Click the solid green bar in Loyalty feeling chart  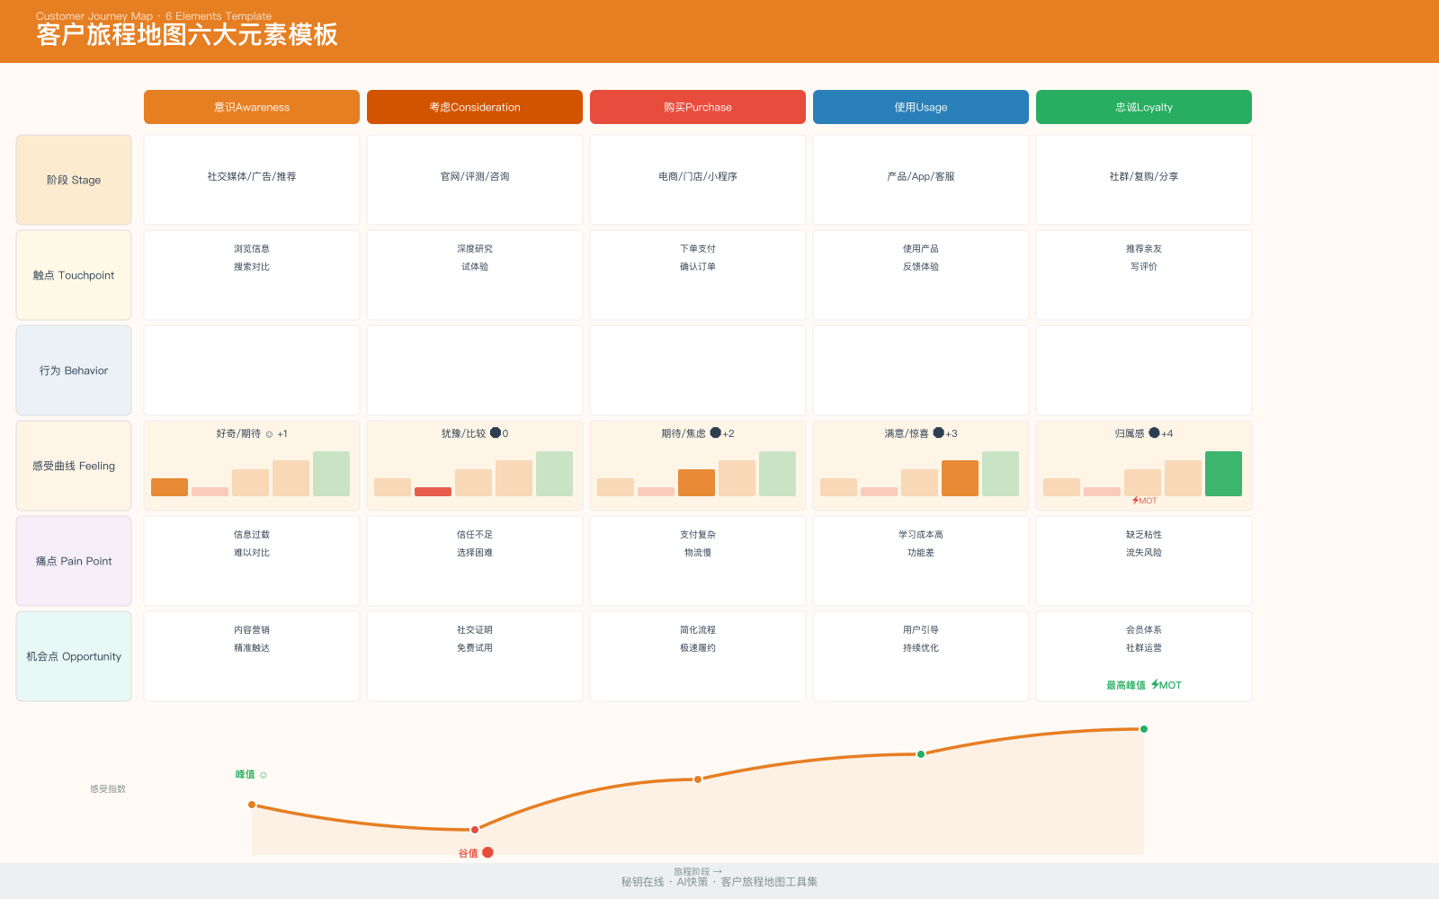(1223, 474)
